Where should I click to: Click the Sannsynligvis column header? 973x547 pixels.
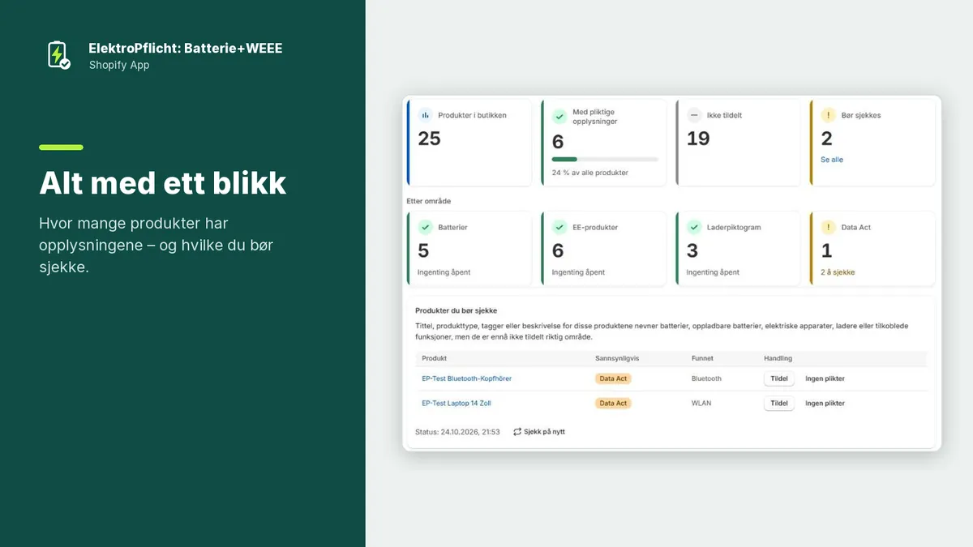coord(617,358)
